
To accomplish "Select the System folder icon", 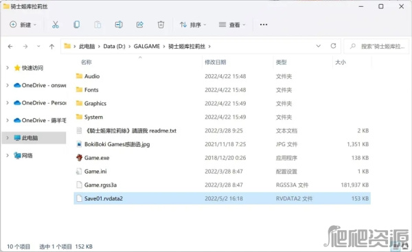I will pyautogui.click(x=79, y=117).
